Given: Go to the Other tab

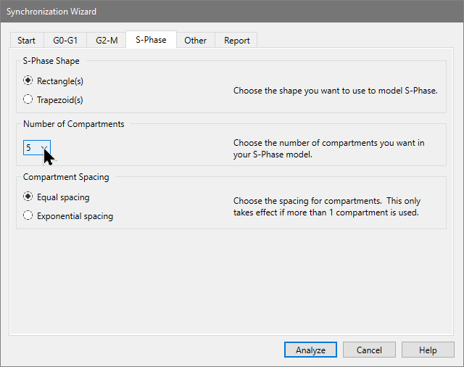Looking at the screenshot, I should [x=195, y=40].
